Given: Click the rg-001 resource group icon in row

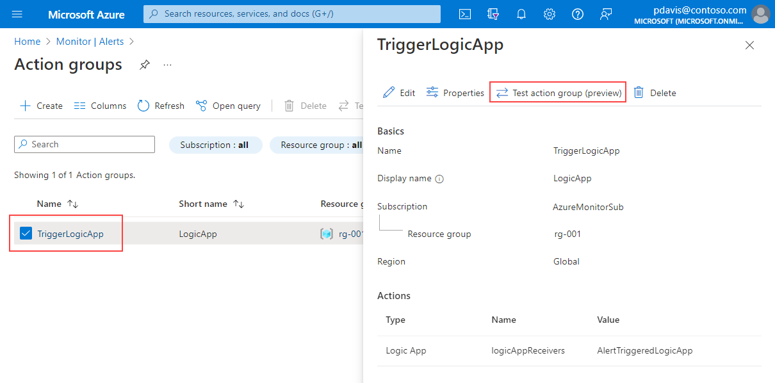Looking at the screenshot, I should [327, 234].
